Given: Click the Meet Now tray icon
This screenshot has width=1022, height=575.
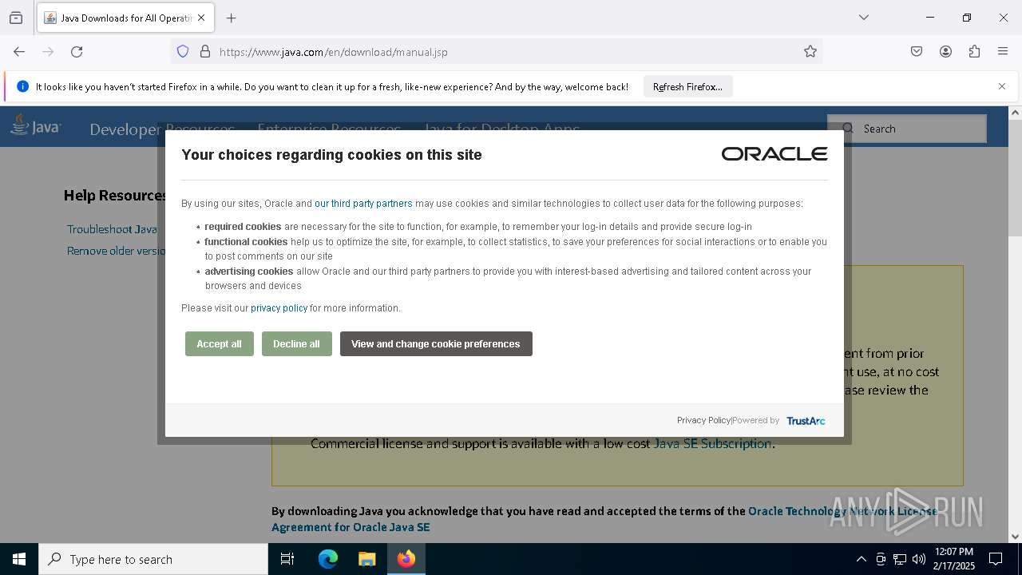Looking at the screenshot, I should pyautogui.click(x=881, y=559).
